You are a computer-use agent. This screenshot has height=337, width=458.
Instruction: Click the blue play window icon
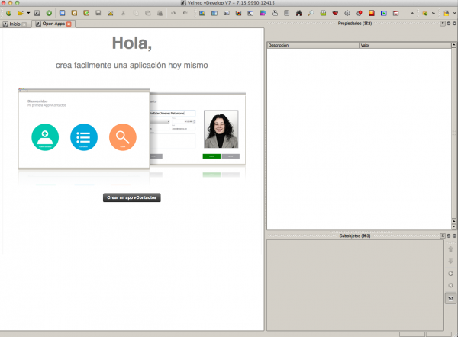[383, 13]
